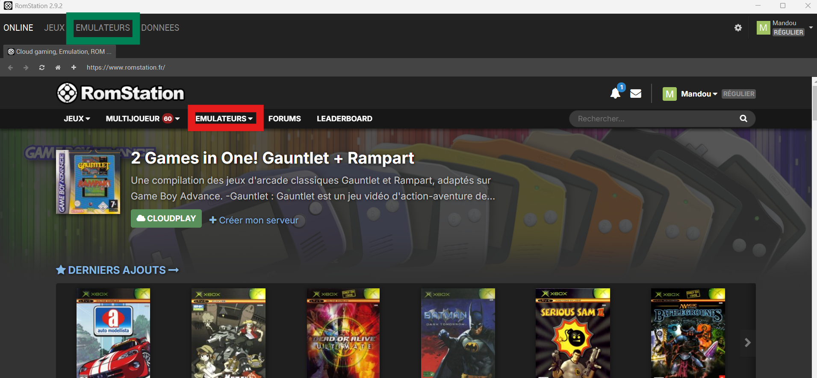Expand the EMULATEURS website dropdown
This screenshot has width=817, height=378.
224,119
